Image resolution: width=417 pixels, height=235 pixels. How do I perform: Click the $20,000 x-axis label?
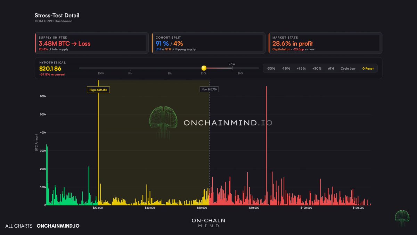pos(98,208)
